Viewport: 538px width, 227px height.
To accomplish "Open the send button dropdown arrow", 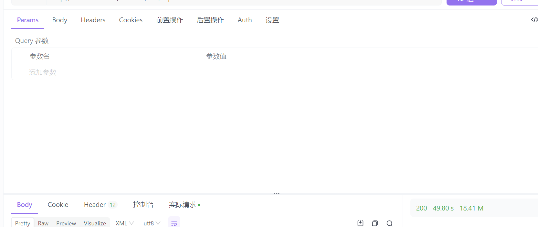I will point(491,2).
